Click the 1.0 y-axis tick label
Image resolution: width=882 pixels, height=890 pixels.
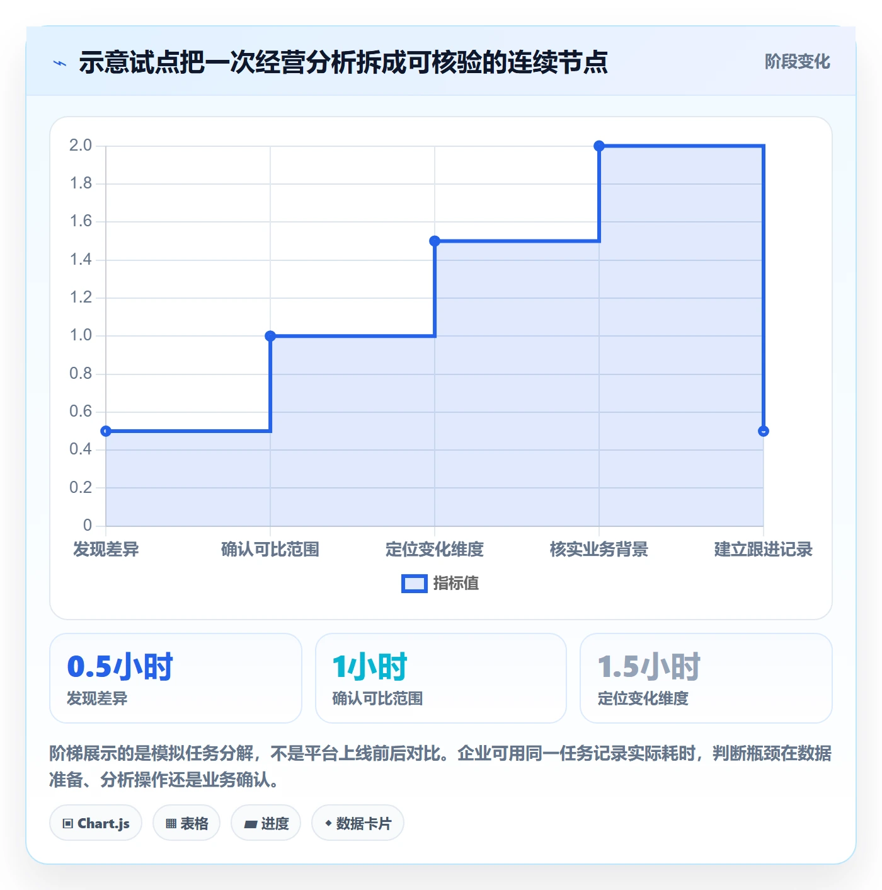[81, 335]
